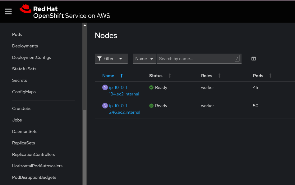
Task: Go to ConfigMaps in sidebar
Action: tap(24, 92)
